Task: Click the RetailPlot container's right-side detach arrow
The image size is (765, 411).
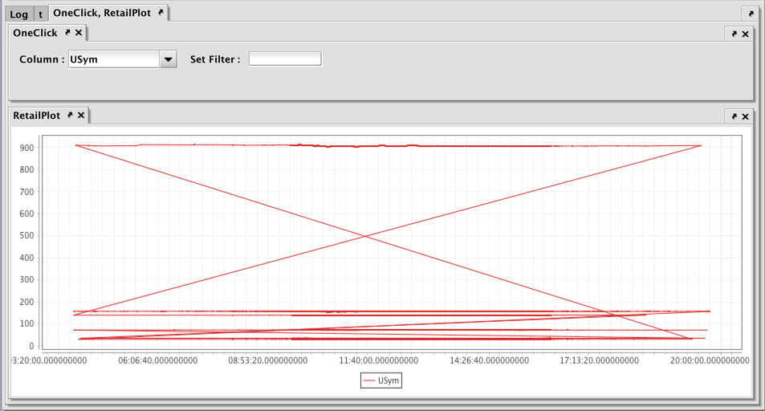Action: click(x=734, y=116)
